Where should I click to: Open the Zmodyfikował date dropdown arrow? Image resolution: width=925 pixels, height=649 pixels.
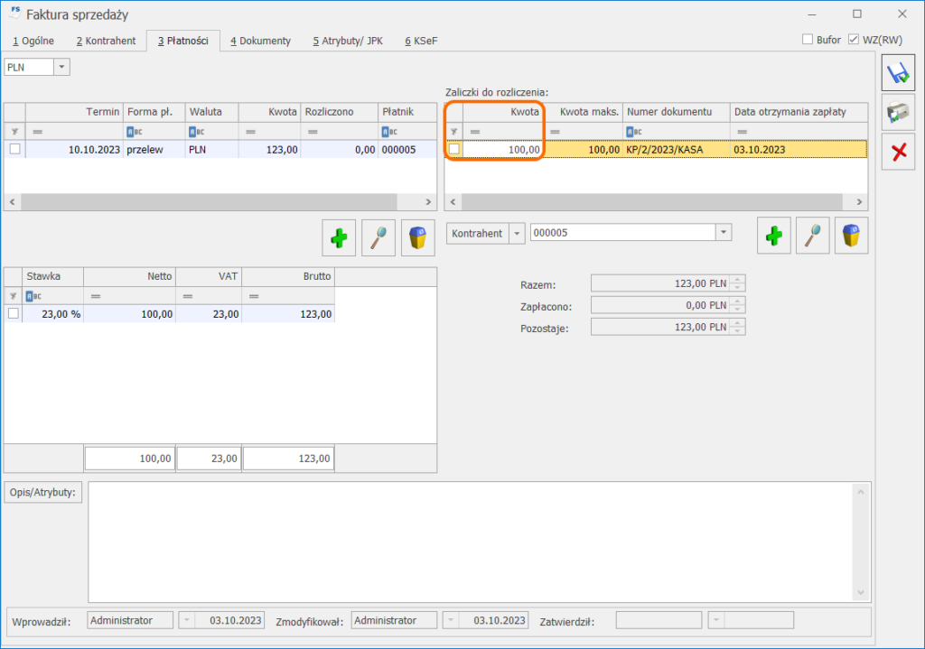(450, 620)
